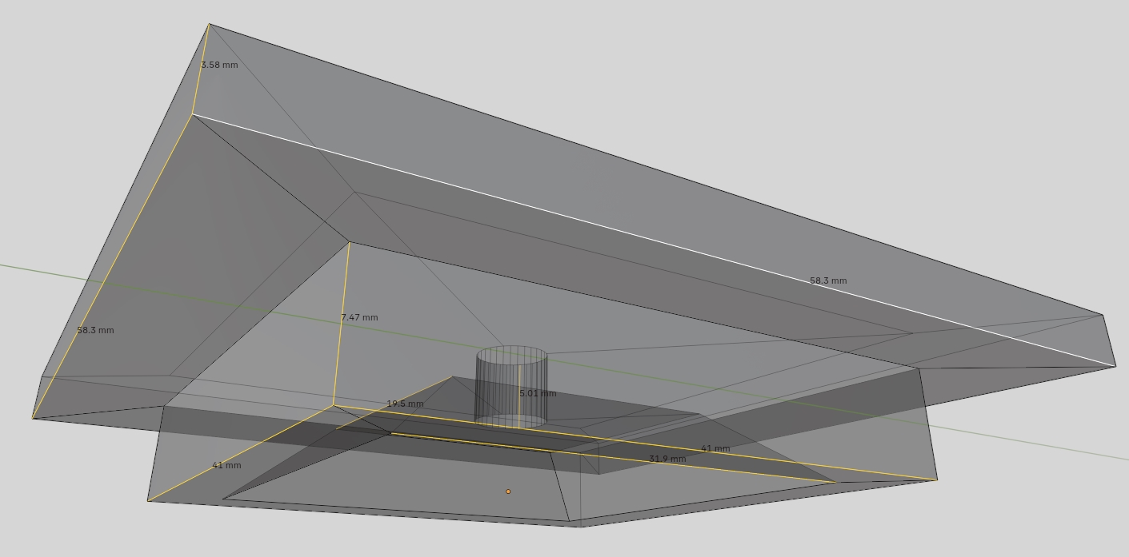Click the 3.58 mm edge length label
1129x557 pixels.
219,65
